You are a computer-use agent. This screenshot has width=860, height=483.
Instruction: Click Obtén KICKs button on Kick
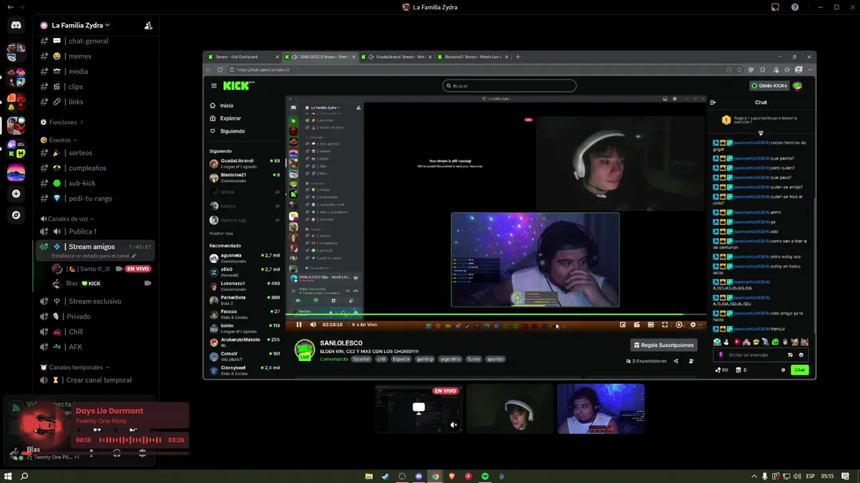[769, 86]
